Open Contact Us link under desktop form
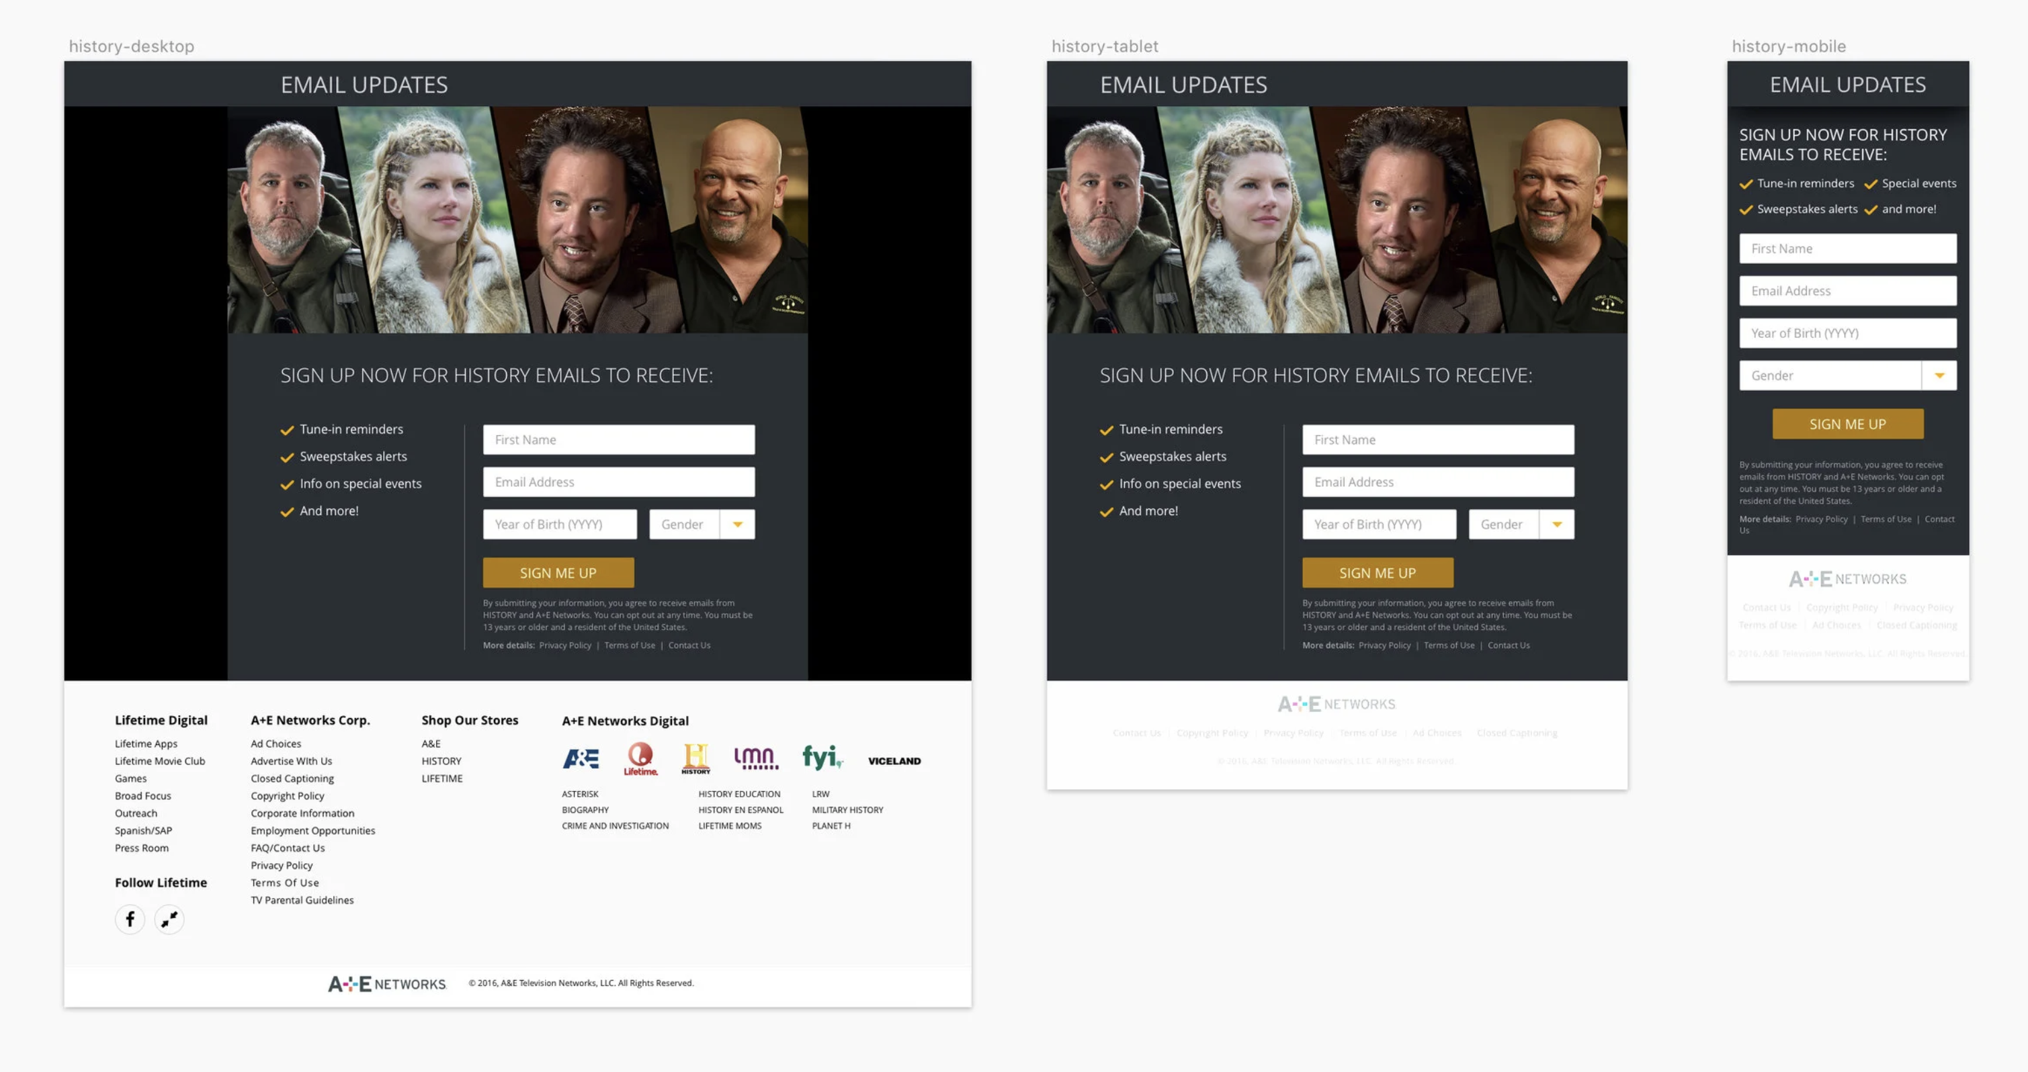The width and height of the screenshot is (2028, 1072). (x=689, y=645)
